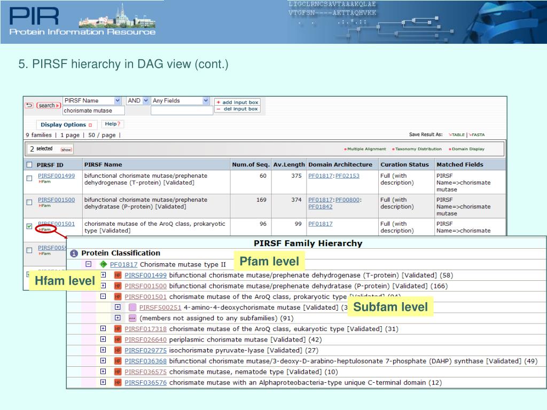Open the Any Fields dropdown
This screenshot has width=547, height=410.
206,101
